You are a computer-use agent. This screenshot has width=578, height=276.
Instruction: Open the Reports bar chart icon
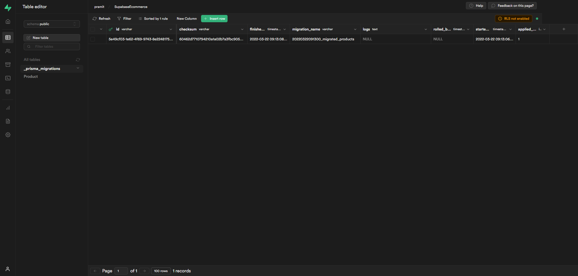(8, 108)
